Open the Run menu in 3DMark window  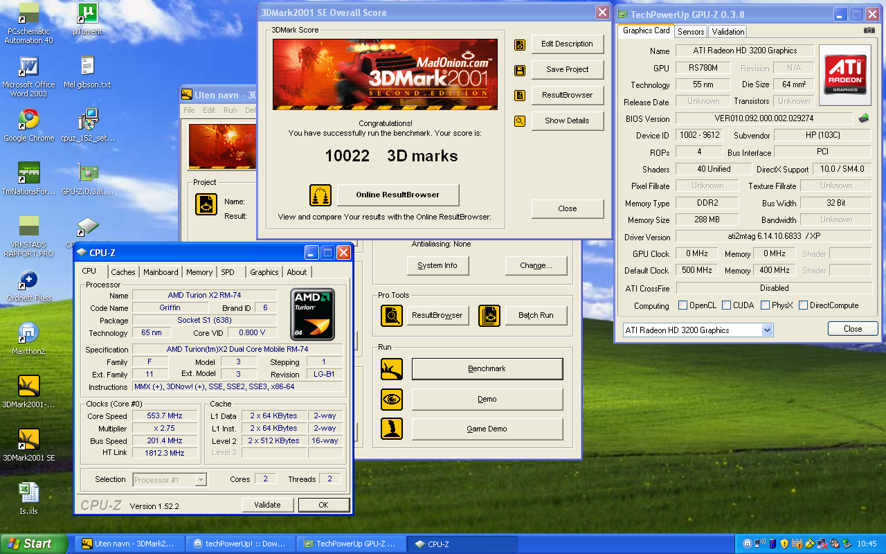230,110
